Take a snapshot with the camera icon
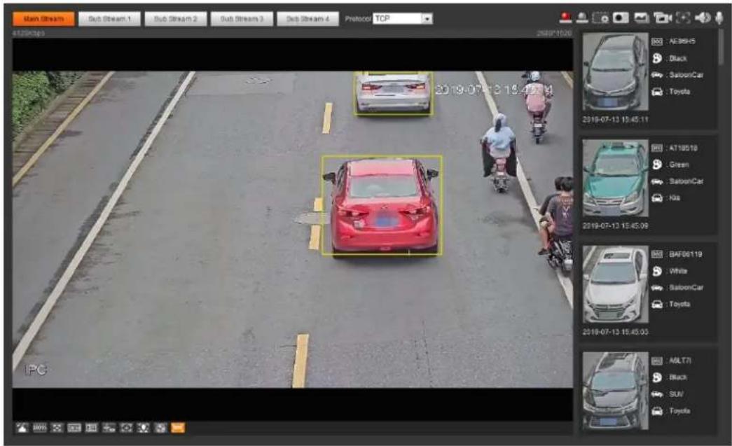Image resolution: width=732 pixels, height=446 pixels. click(621, 18)
